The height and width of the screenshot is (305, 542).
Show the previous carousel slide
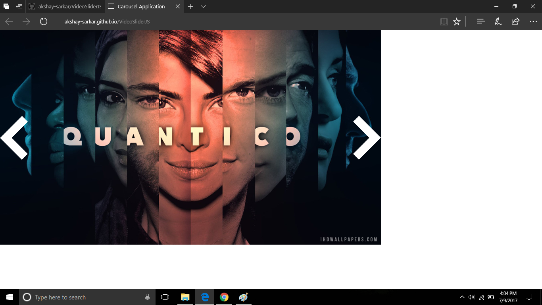tap(14, 137)
